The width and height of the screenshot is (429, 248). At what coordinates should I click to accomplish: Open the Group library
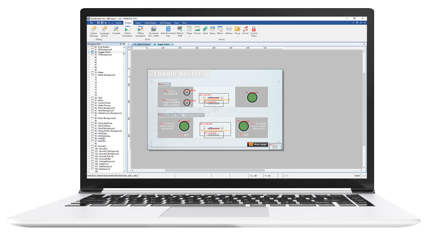click(x=237, y=30)
